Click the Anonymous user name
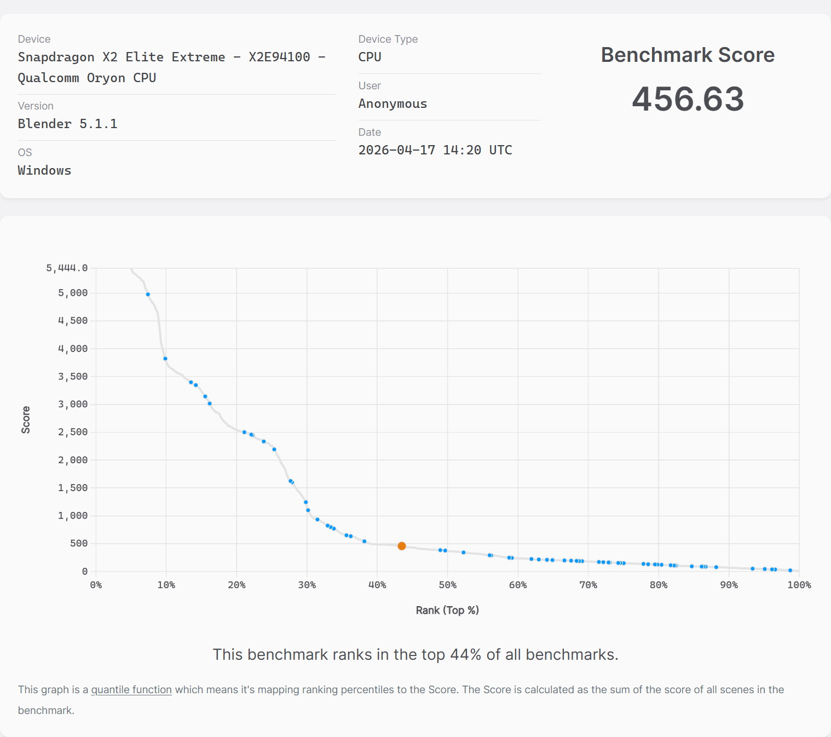Image resolution: width=831 pixels, height=737 pixels. point(393,103)
